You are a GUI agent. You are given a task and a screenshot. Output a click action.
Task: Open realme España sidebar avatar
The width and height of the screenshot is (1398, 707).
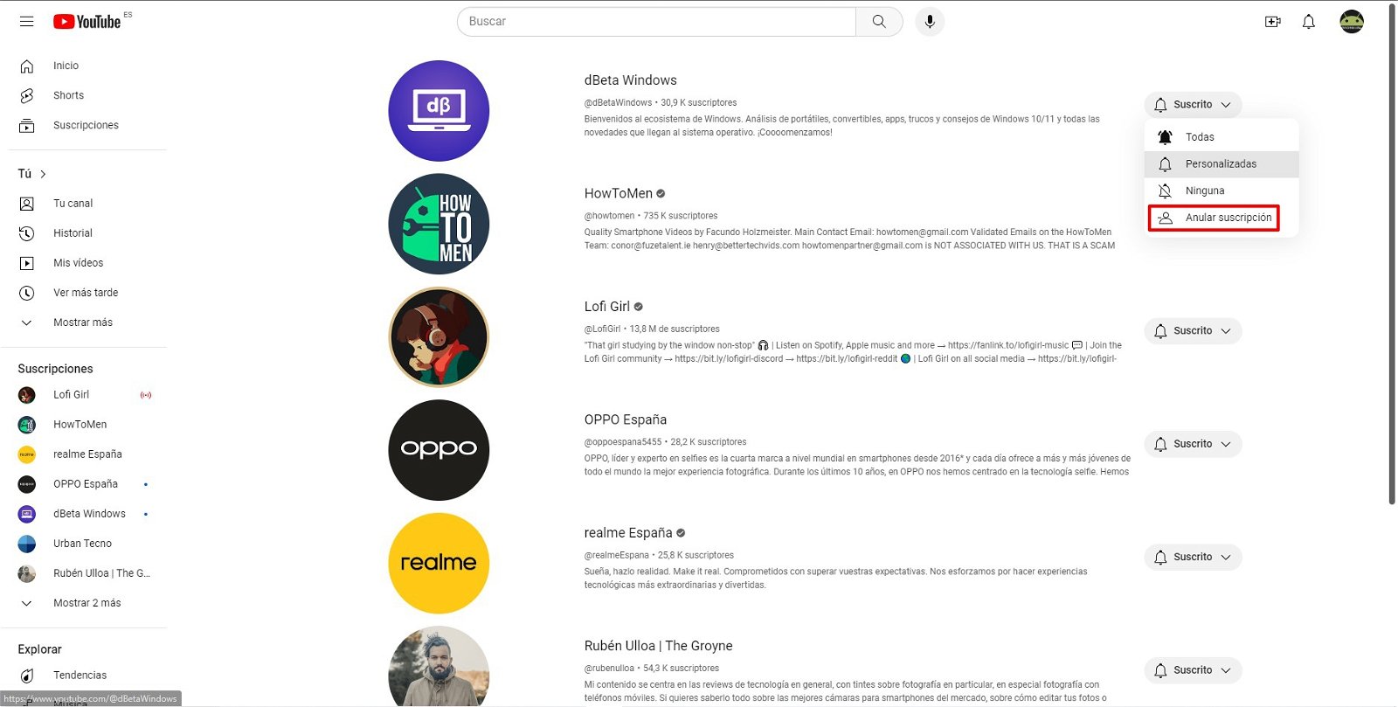click(27, 454)
